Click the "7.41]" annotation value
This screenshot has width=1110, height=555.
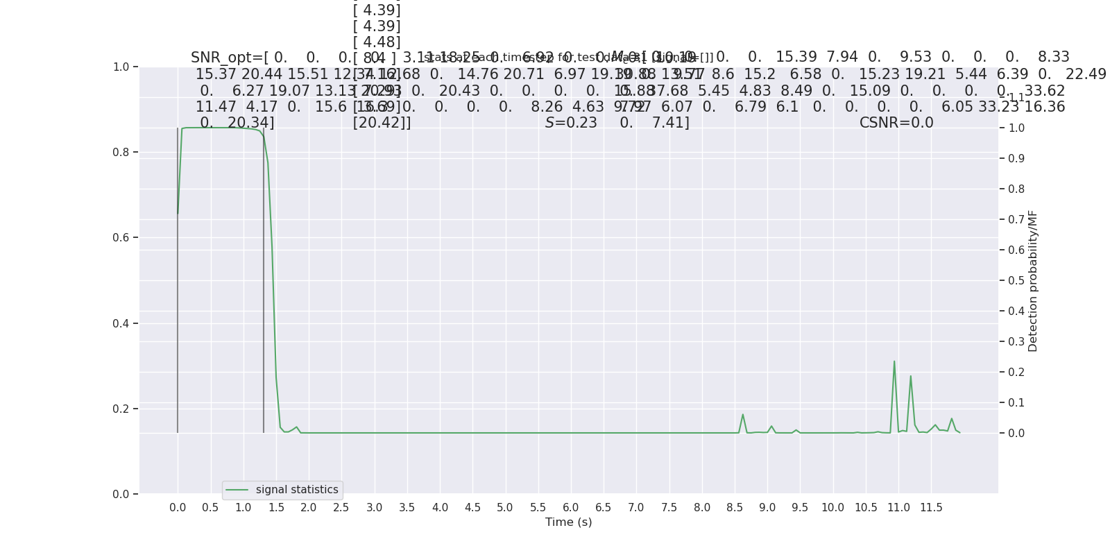(x=671, y=123)
